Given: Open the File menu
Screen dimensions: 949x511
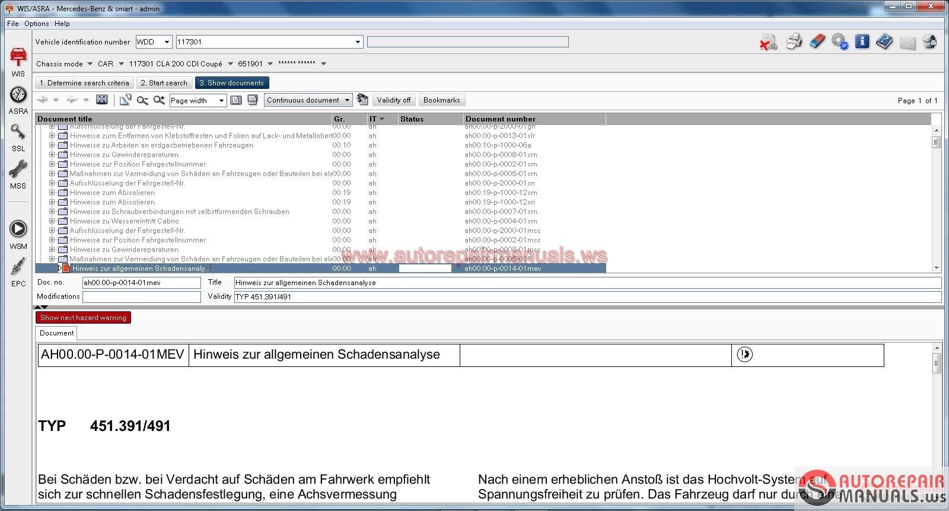Looking at the screenshot, I should click(x=12, y=24).
